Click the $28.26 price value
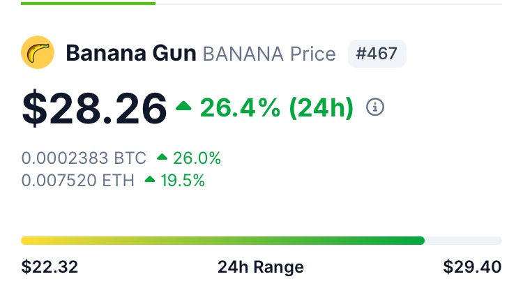The width and height of the screenshot is (523, 295). point(94,107)
